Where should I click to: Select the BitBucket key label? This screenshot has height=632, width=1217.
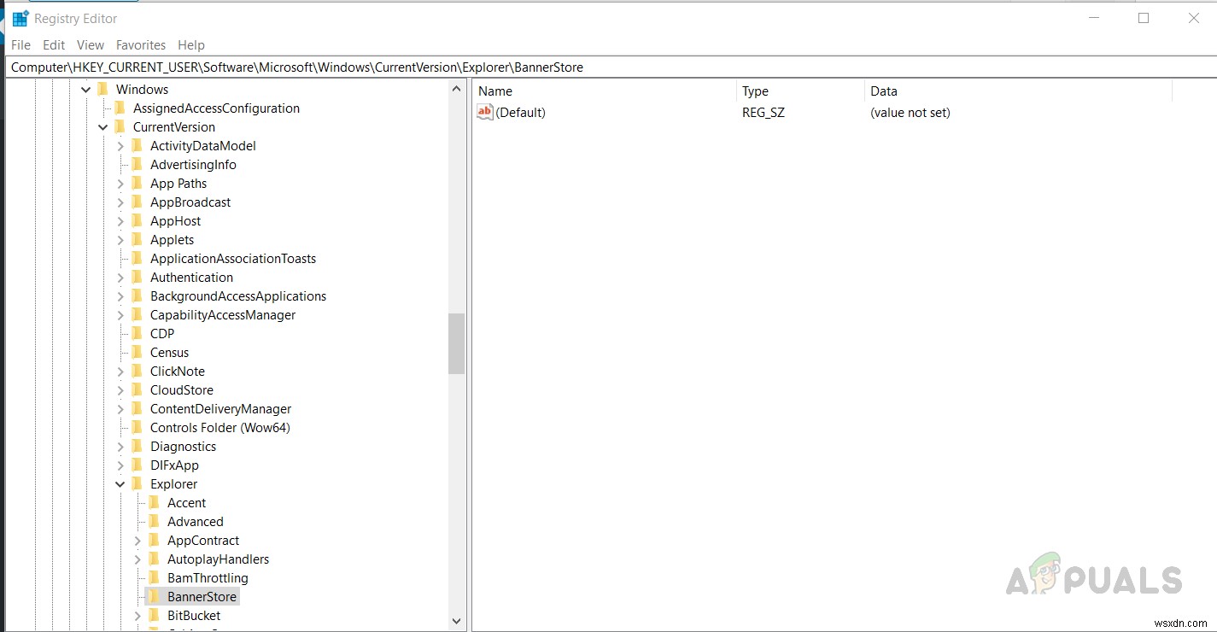194,616
